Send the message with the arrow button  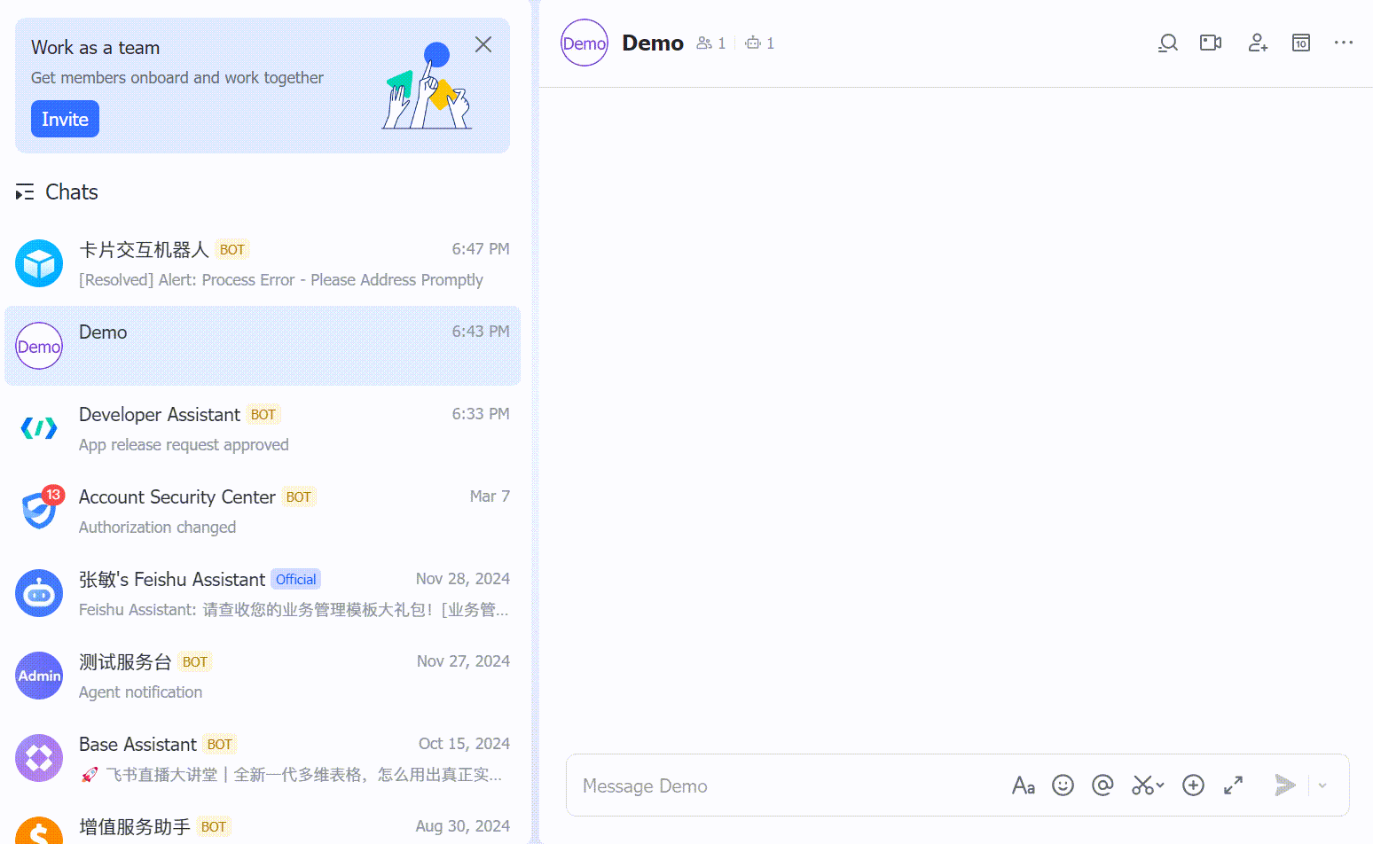pos(1285,785)
